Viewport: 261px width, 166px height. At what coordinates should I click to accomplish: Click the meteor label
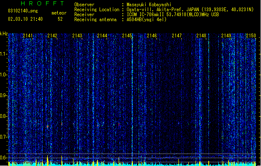click(59, 13)
